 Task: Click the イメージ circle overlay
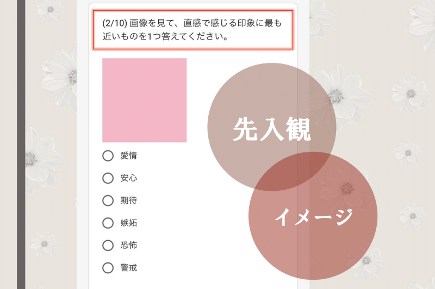pos(313,216)
